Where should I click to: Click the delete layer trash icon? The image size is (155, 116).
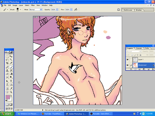153,69
